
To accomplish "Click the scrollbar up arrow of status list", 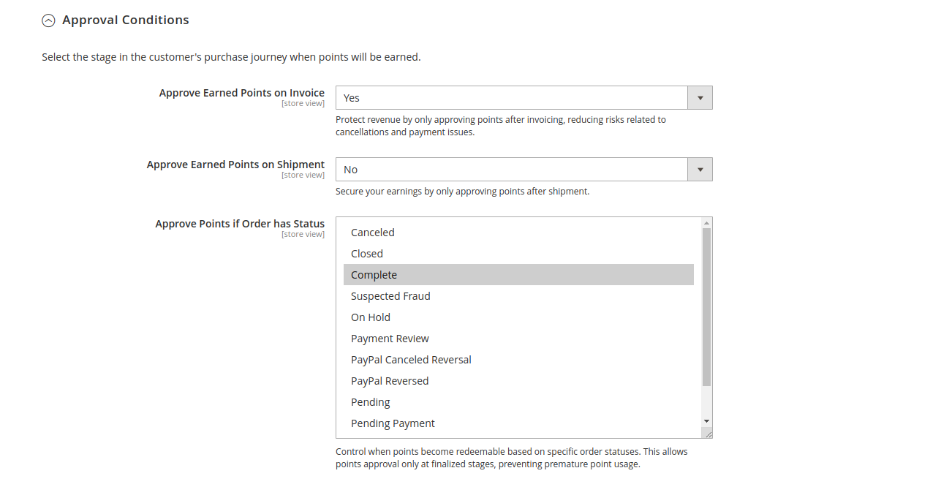I will pyautogui.click(x=706, y=224).
